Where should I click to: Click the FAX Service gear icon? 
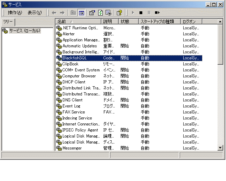click(x=59, y=112)
